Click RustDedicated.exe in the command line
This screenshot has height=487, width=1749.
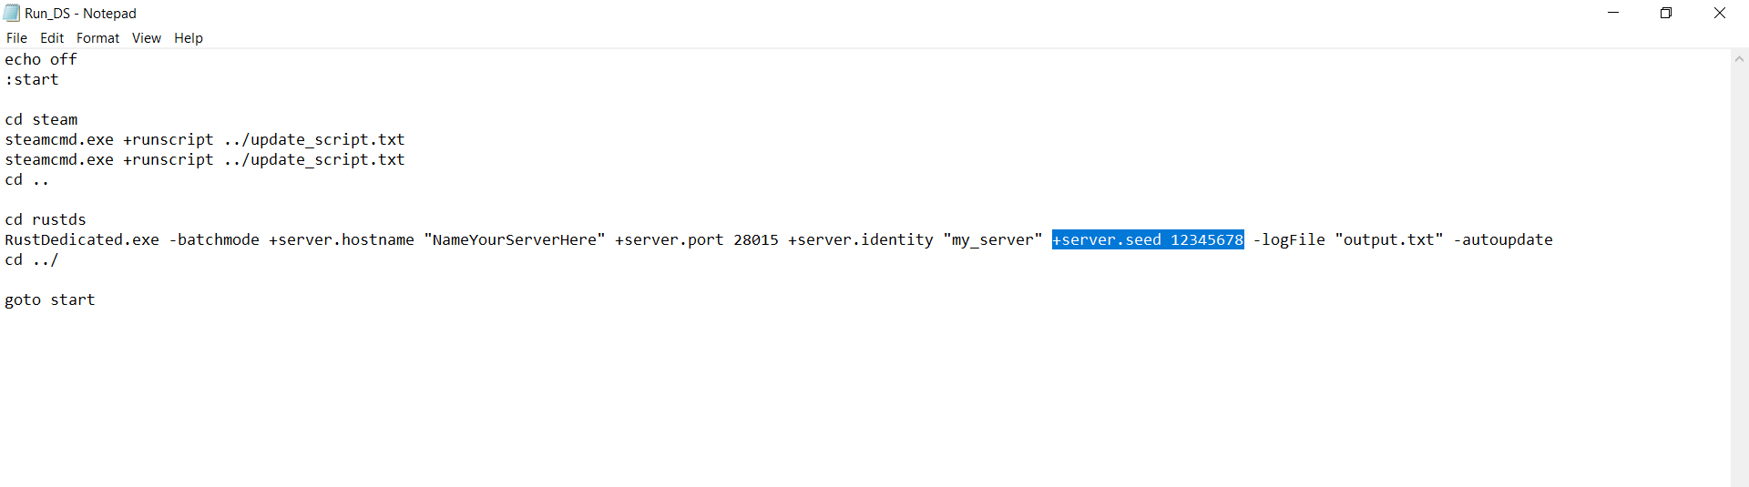coord(82,239)
